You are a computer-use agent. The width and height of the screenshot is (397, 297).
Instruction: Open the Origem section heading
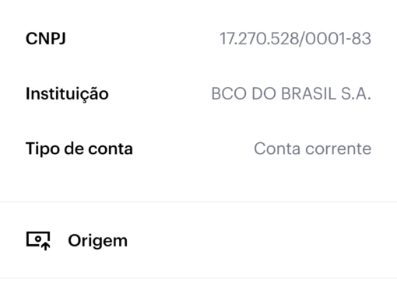pyautogui.click(x=97, y=241)
